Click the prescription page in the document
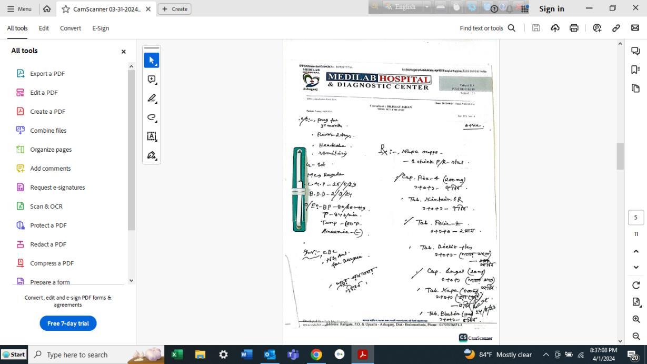The image size is (647, 364). click(x=391, y=192)
